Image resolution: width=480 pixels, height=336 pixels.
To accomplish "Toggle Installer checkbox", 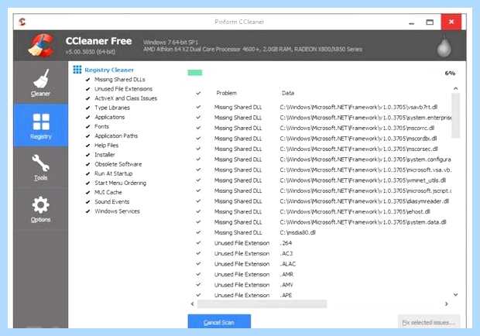I will (87, 155).
